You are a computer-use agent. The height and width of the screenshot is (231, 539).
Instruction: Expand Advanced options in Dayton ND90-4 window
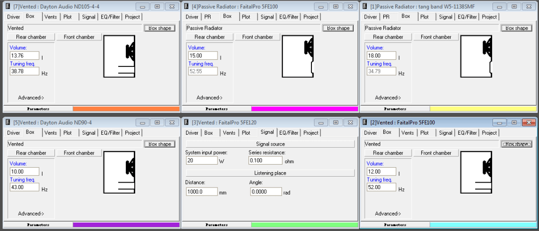[31, 214]
